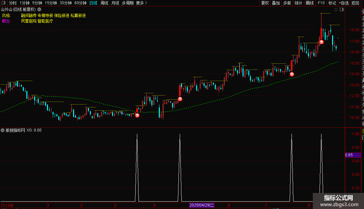This screenshot has height=209, width=364.
Task: Click the 股朋指标网 XG indicator title
Action: (x=24, y=130)
